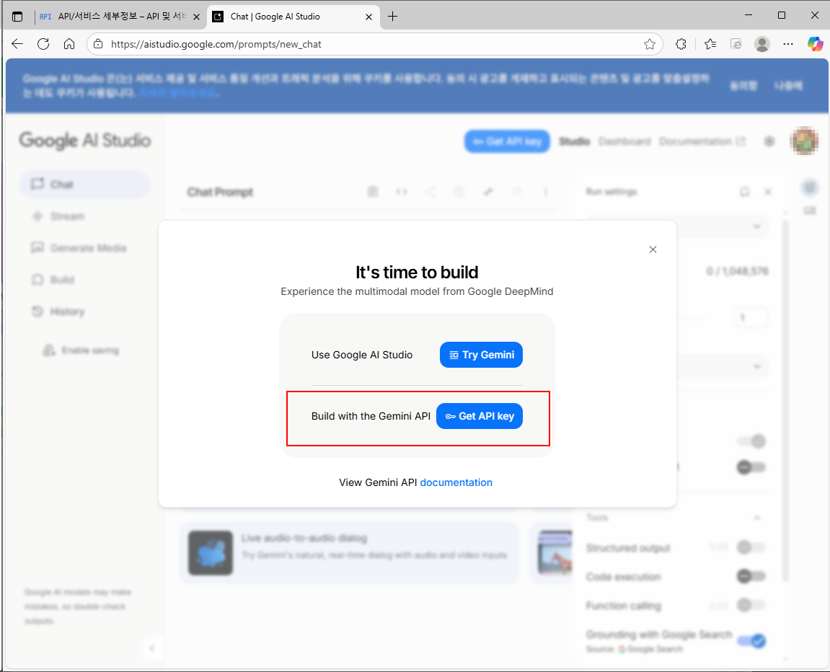Toggle Code execution switch
Screen dimensions: 830x672
751,575
